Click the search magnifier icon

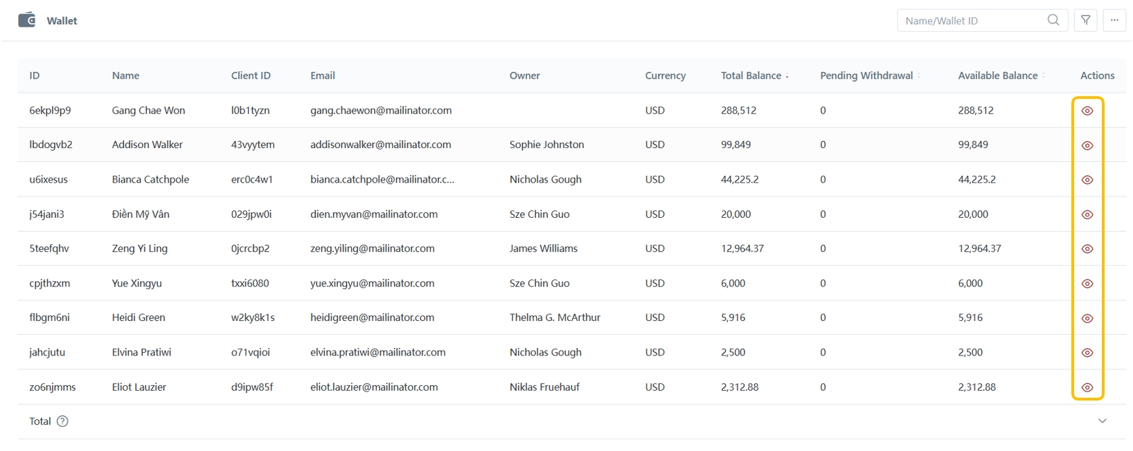1053,20
